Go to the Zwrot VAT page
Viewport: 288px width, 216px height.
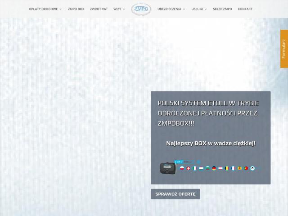pos(99,9)
